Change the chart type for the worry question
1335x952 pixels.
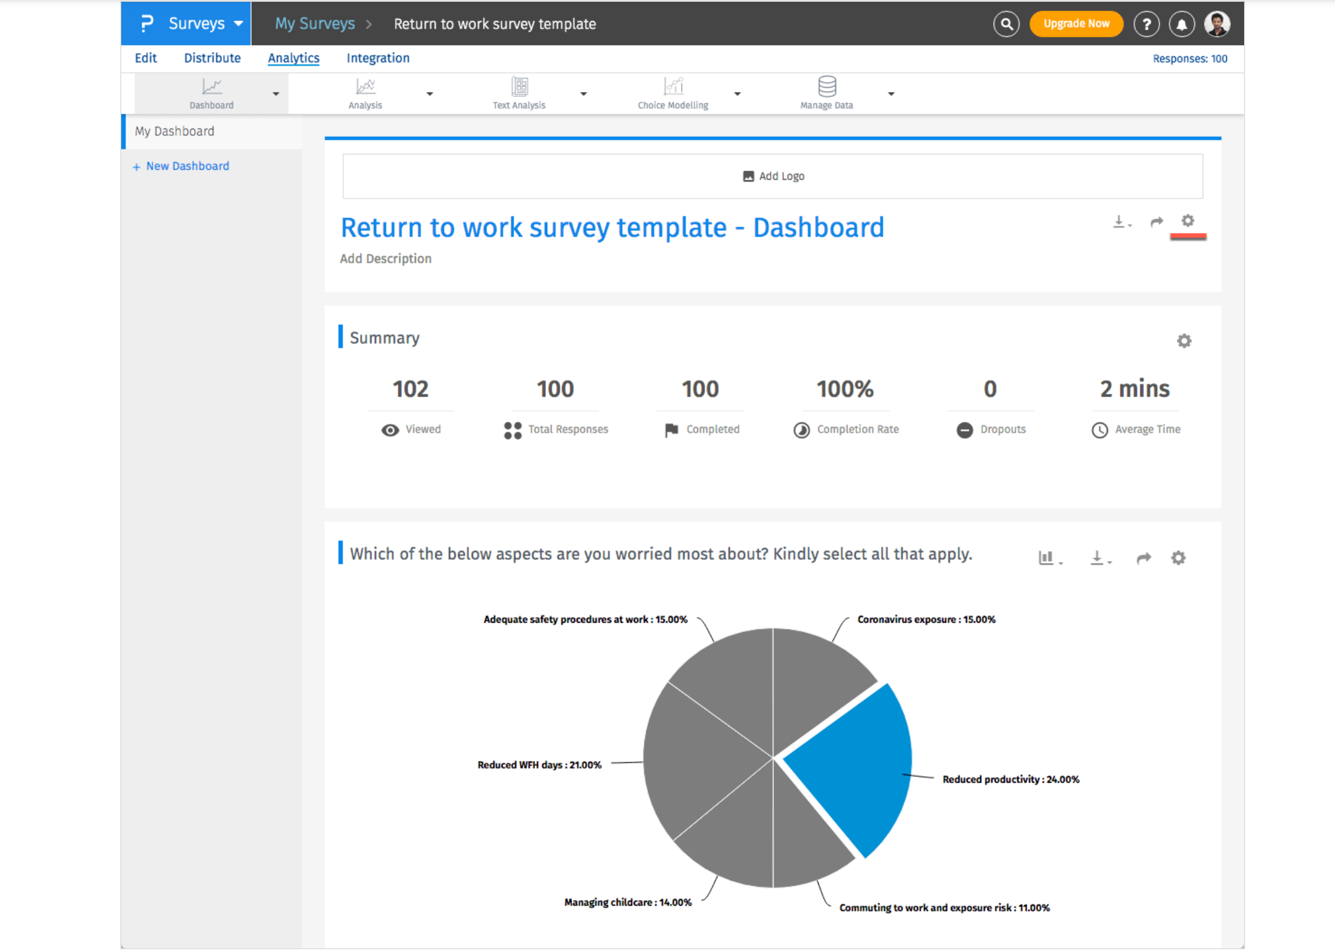(x=1047, y=557)
